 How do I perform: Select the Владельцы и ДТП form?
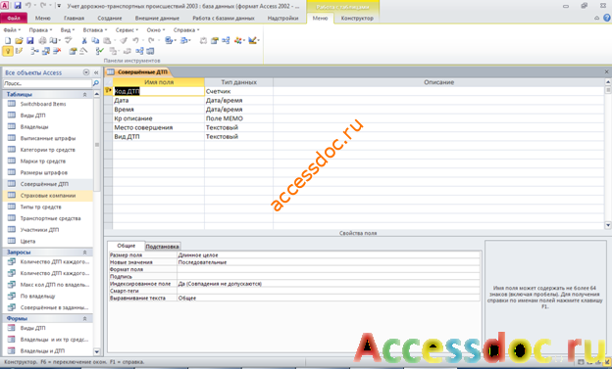42,350
